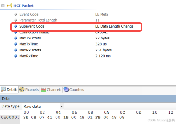Image resolution: width=176 pixels, height=124 pixels.
Task: Click the blue diamond icon beside MaxRxTime
Action: point(16,56)
